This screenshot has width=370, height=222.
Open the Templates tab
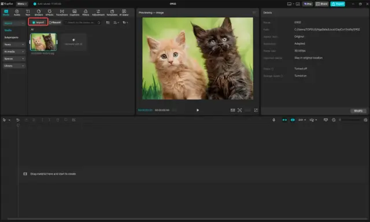pyautogui.click(x=112, y=13)
